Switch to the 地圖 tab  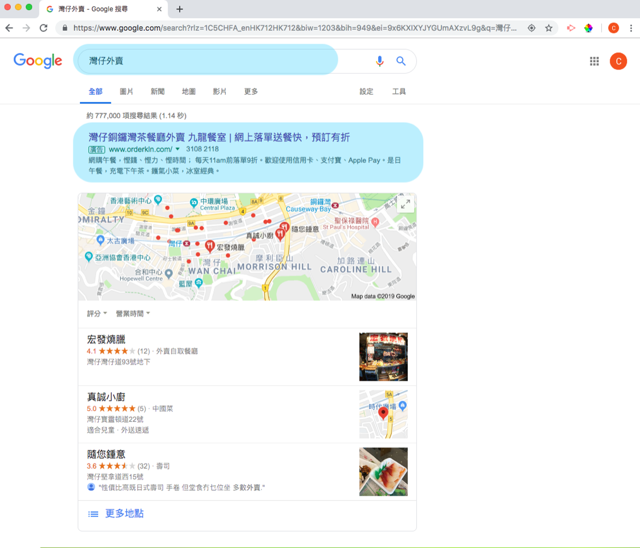tap(189, 91)
